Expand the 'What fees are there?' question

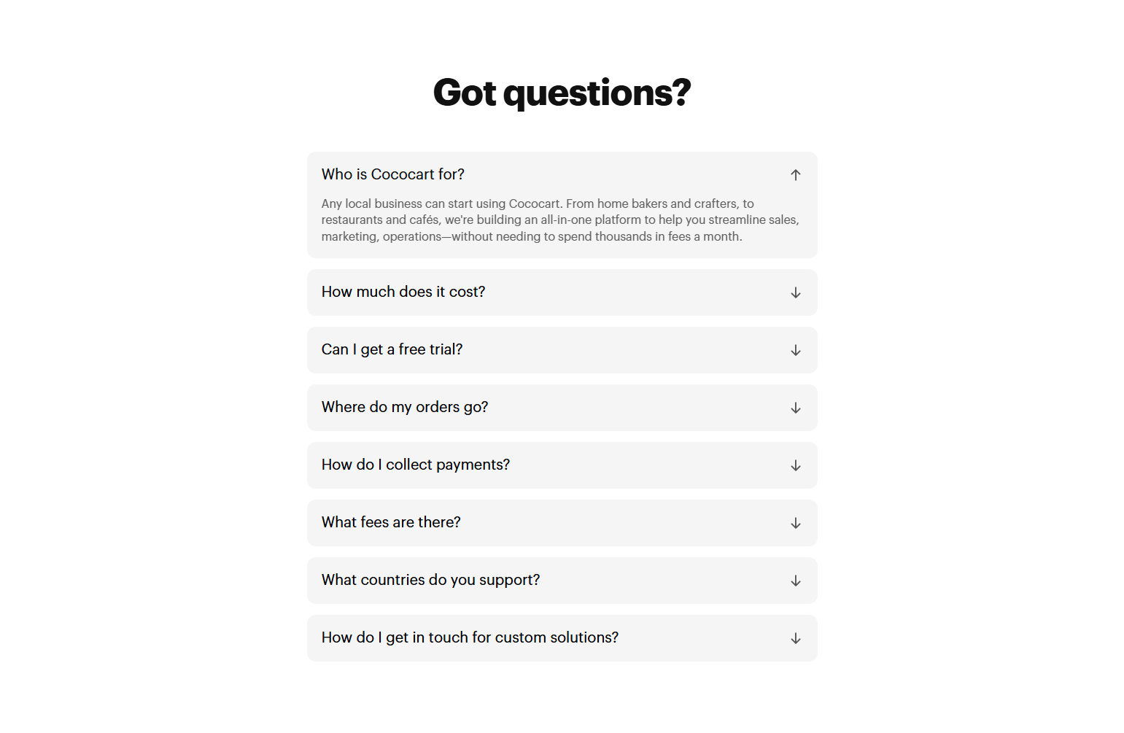(x=562, y=523)
